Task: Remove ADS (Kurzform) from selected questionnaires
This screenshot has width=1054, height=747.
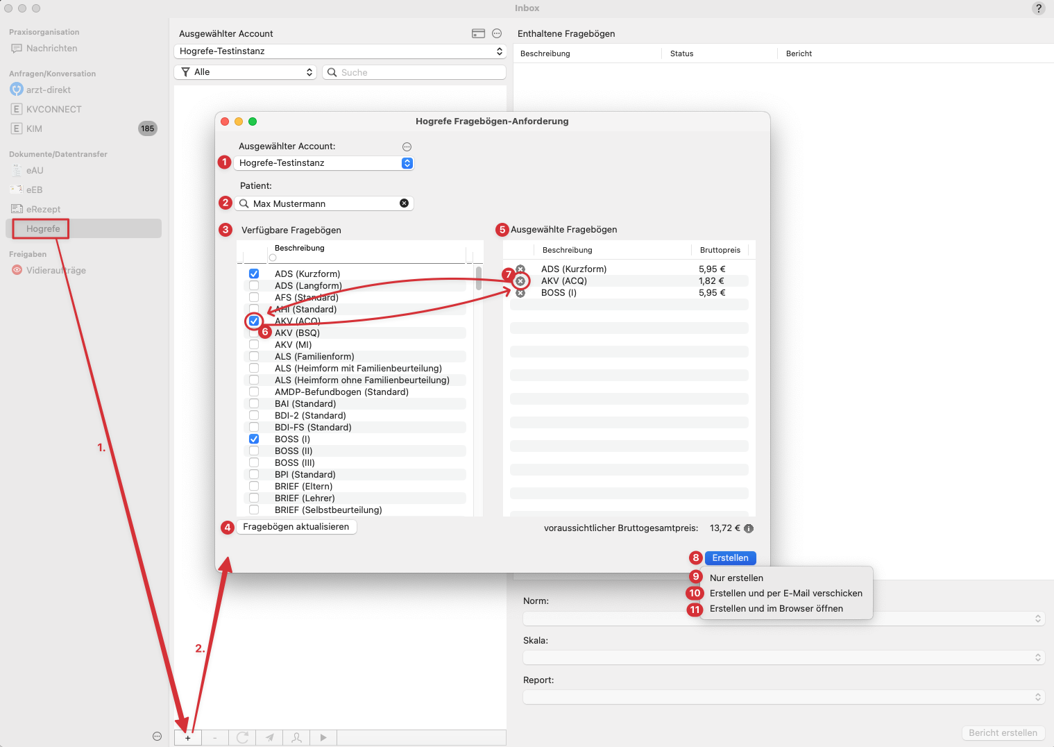Action: pos(520,269)
